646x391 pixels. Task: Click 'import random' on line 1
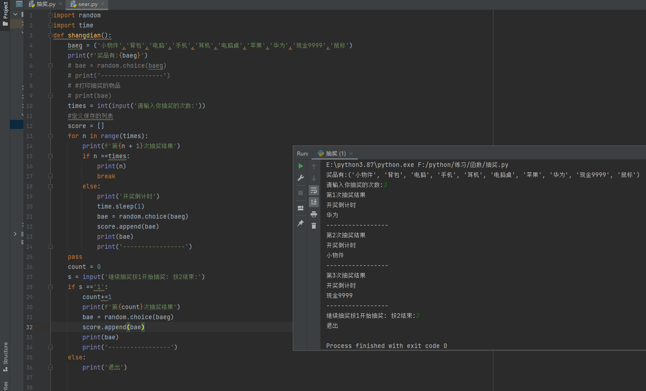pos(77,15)
